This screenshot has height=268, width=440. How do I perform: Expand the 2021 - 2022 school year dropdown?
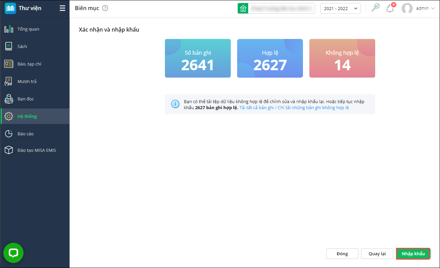point(341,8)
